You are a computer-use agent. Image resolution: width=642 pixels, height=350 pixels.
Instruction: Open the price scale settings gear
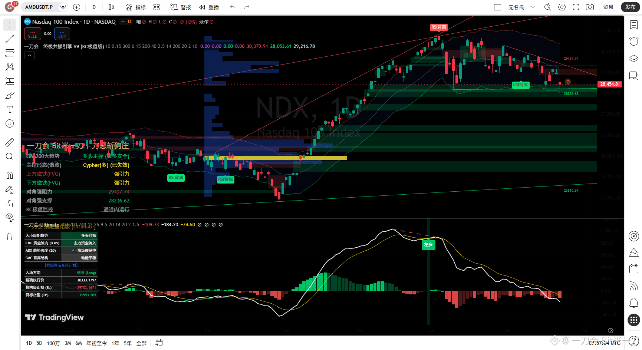(x=610, y=330)
